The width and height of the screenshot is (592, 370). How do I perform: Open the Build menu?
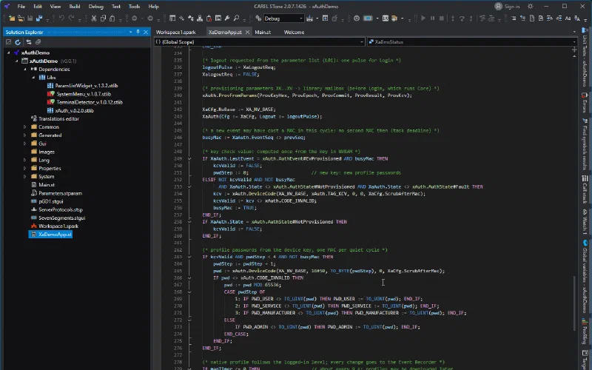coord(75,7)
